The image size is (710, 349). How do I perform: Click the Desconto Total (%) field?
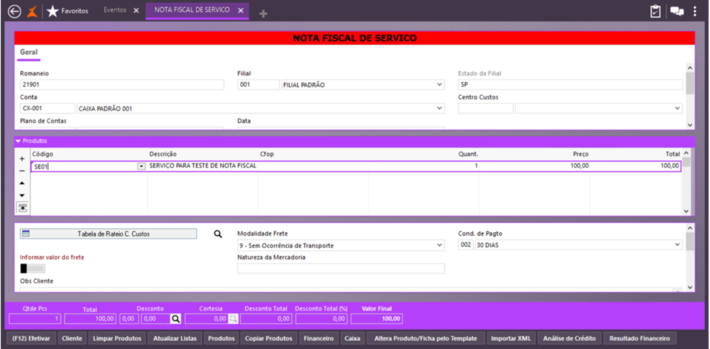[x=322, y=319]
